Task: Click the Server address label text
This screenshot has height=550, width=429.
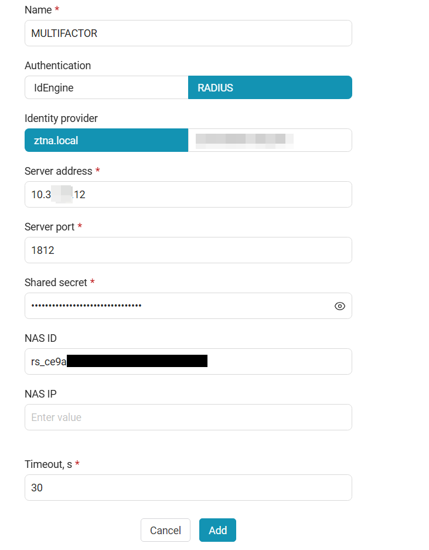Action: (x=58, y=171)
